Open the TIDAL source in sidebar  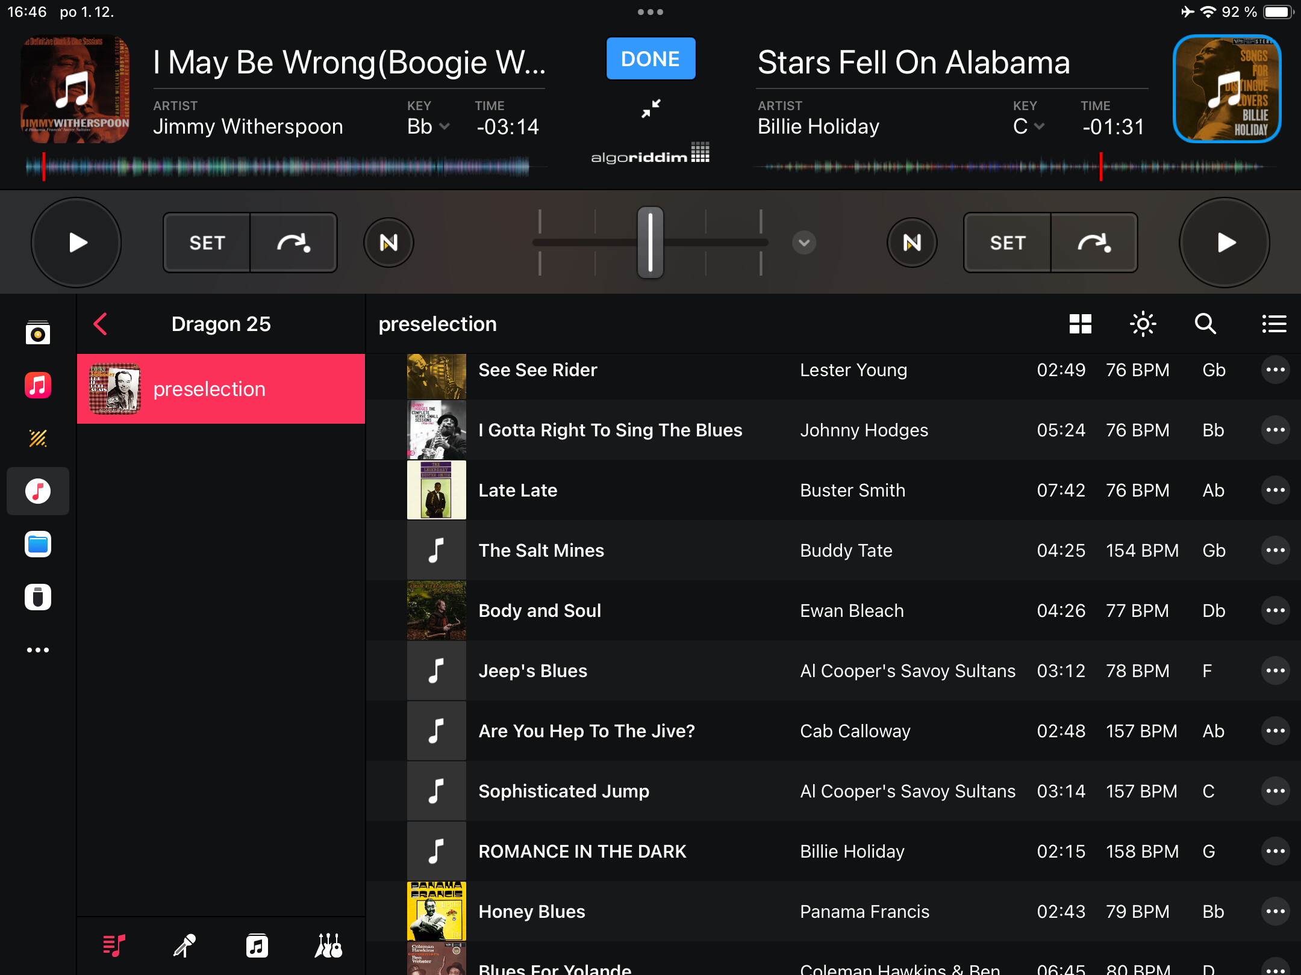point(38,438)
